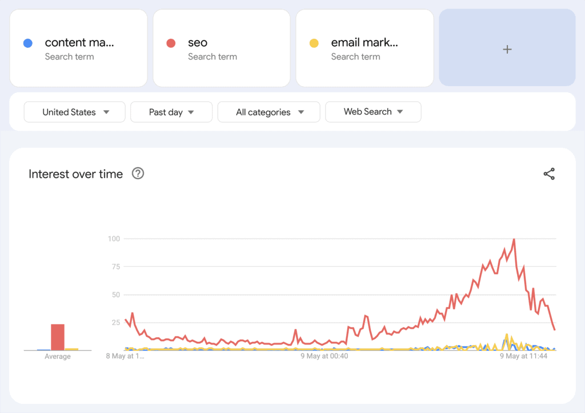This screenshot has height=413, width=585.
Task: Click the red dot next to seo
Action: tap(170, 43)
